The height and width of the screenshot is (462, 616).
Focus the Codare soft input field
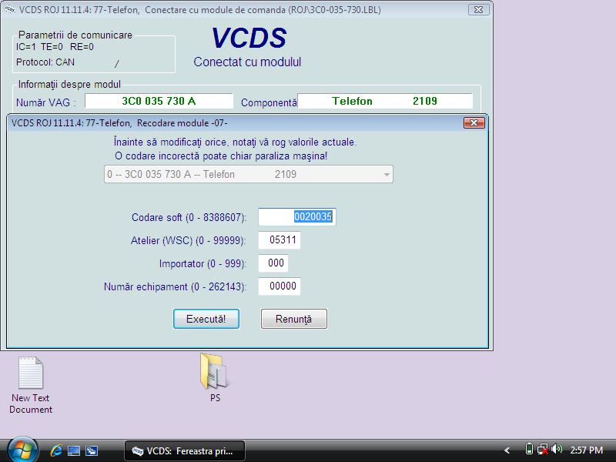click(297, 217)
